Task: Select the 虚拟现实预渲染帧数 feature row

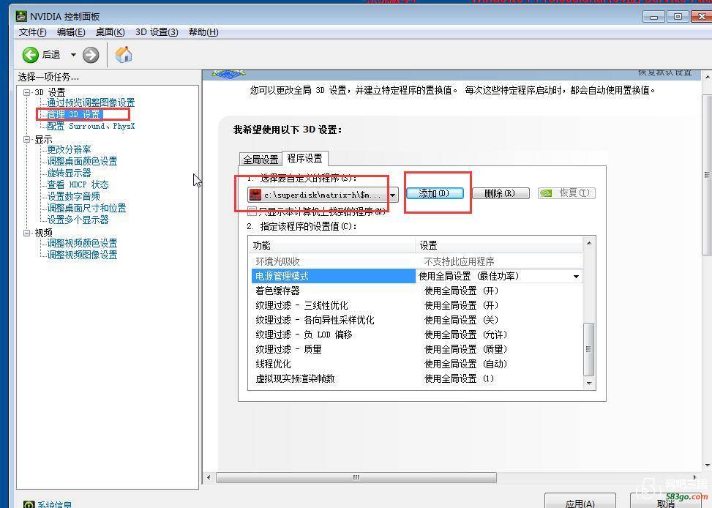Action: coord(417,378)
